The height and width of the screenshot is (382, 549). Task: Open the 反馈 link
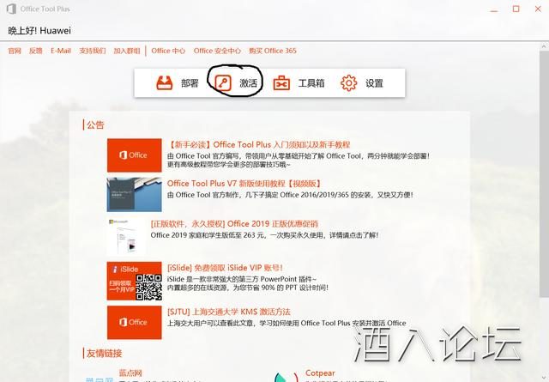tap(36, 51)
